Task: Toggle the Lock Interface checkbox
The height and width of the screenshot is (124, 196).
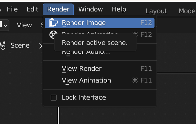Action: tap(54, 98)
